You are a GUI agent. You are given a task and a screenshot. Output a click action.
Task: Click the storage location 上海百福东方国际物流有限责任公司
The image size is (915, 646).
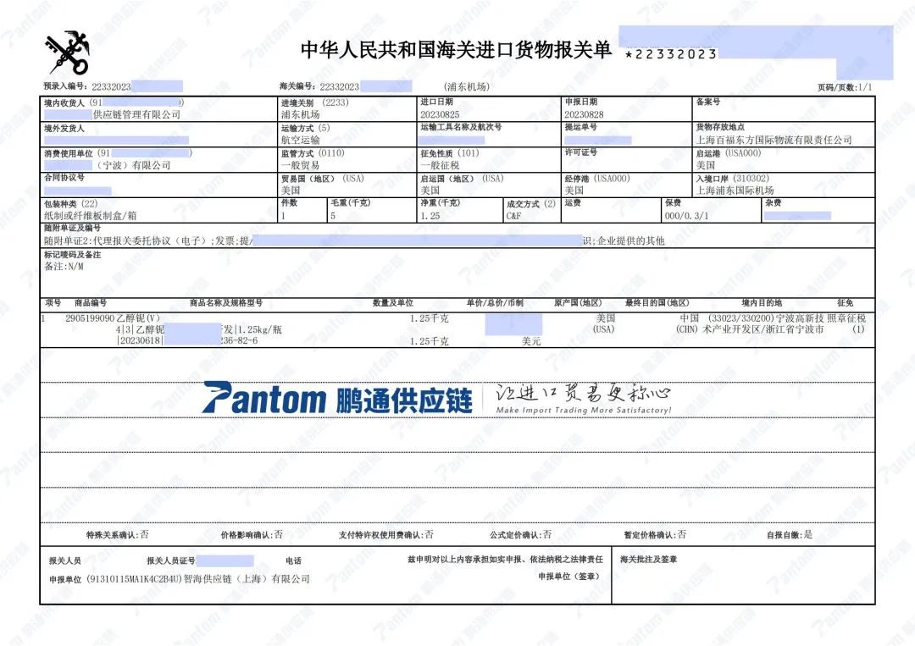[x=774, y=140]
